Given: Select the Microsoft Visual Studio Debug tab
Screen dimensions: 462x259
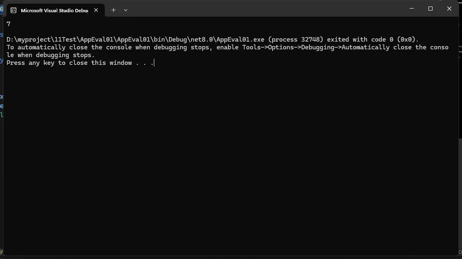Looking at the screenshot, I should click(55, 10).
